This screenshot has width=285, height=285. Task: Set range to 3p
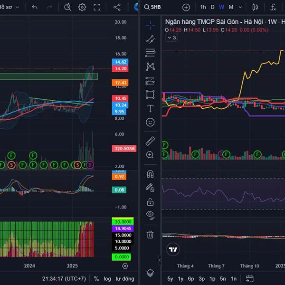tap(201, 279)
